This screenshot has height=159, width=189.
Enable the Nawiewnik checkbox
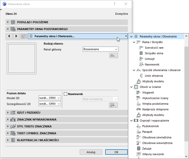(65, 94)
